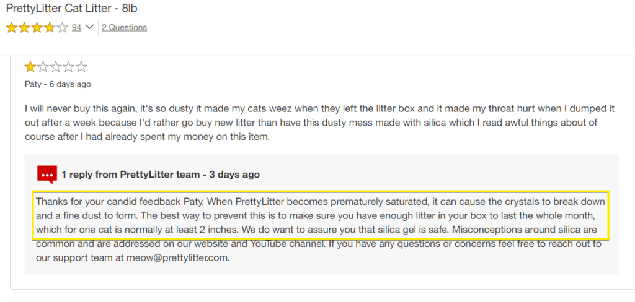Viewport: 635px width, 302px height.
Task: Click the PrettyLitter Cat Litter - 8lb title
Action: (x=72, y=9)
